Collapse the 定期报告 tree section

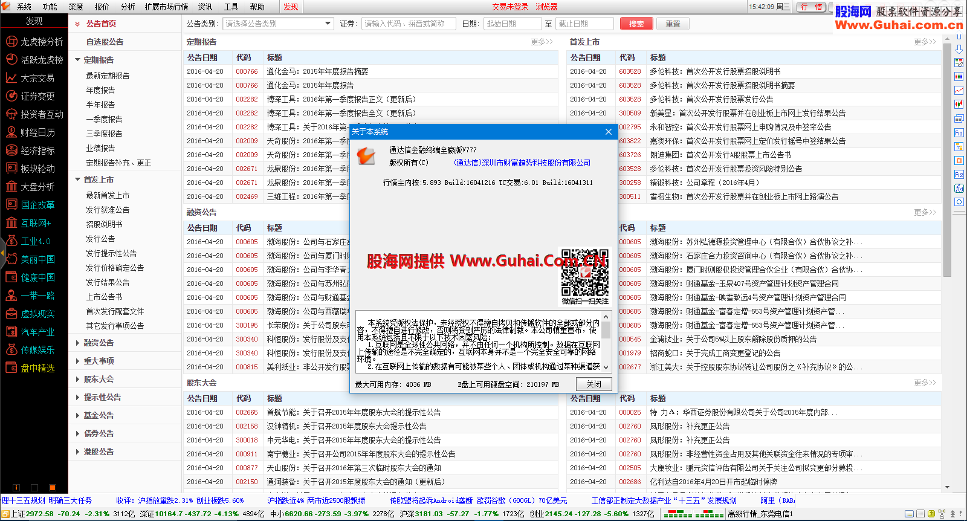point(77,60)
